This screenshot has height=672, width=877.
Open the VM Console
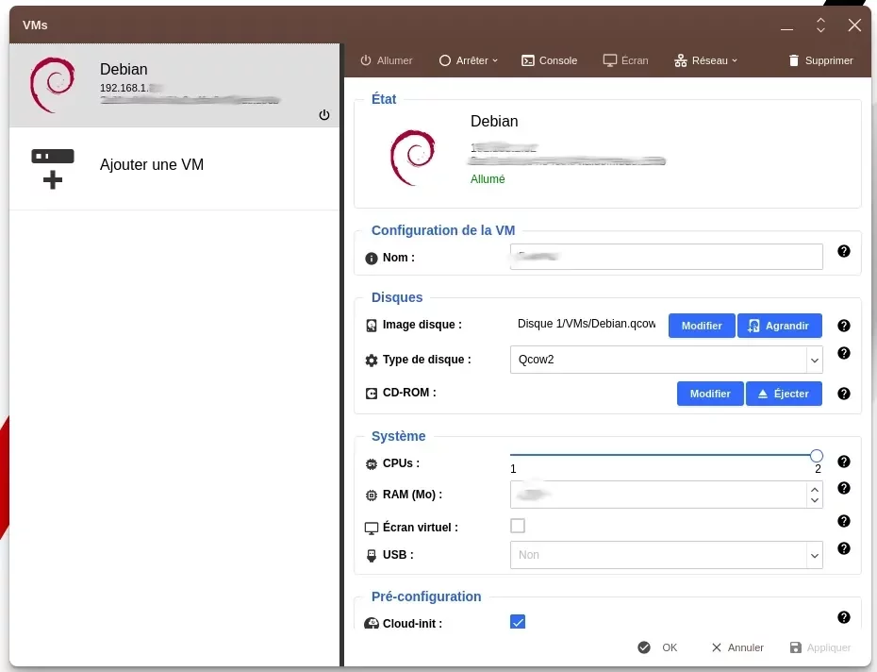[x=549, y=60]
